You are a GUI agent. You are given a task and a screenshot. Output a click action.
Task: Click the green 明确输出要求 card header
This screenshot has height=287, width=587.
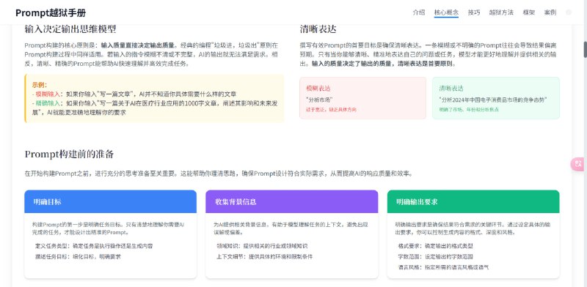pyautogui.click(x=473, y=202)
